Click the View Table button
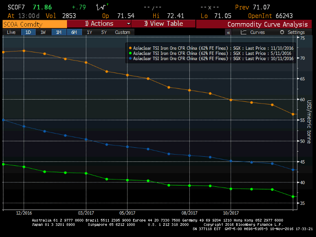316x237 pixels. point(163,24)
